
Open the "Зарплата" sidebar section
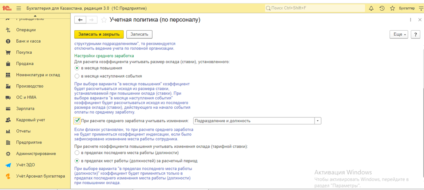coord(25,109)
